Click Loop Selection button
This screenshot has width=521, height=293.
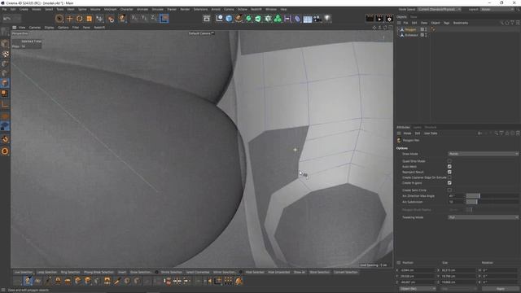coord(47,272)
